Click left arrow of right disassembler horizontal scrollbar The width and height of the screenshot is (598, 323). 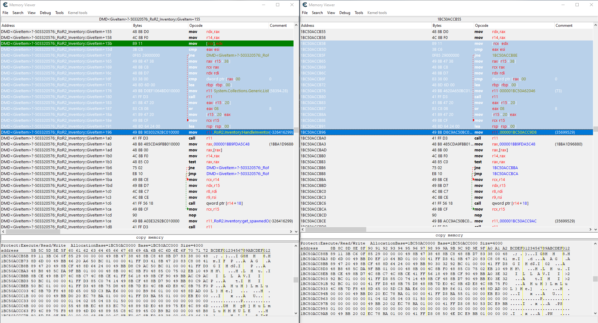point(302,229)
